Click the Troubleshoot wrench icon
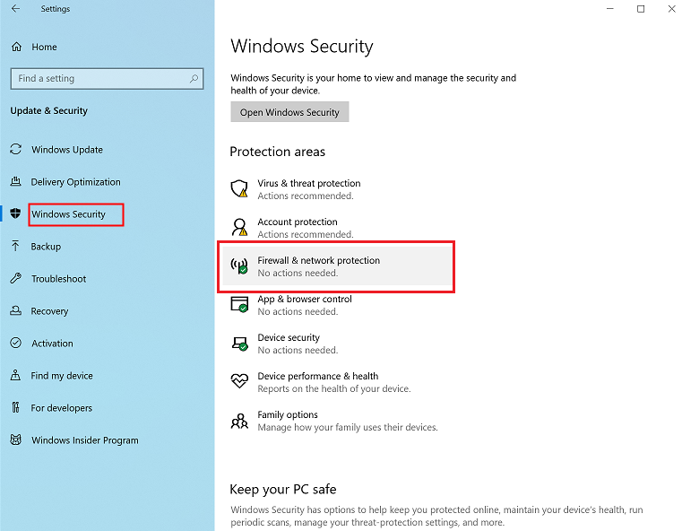The width and height of the screenshot is (682, 531). click(15, 279)
